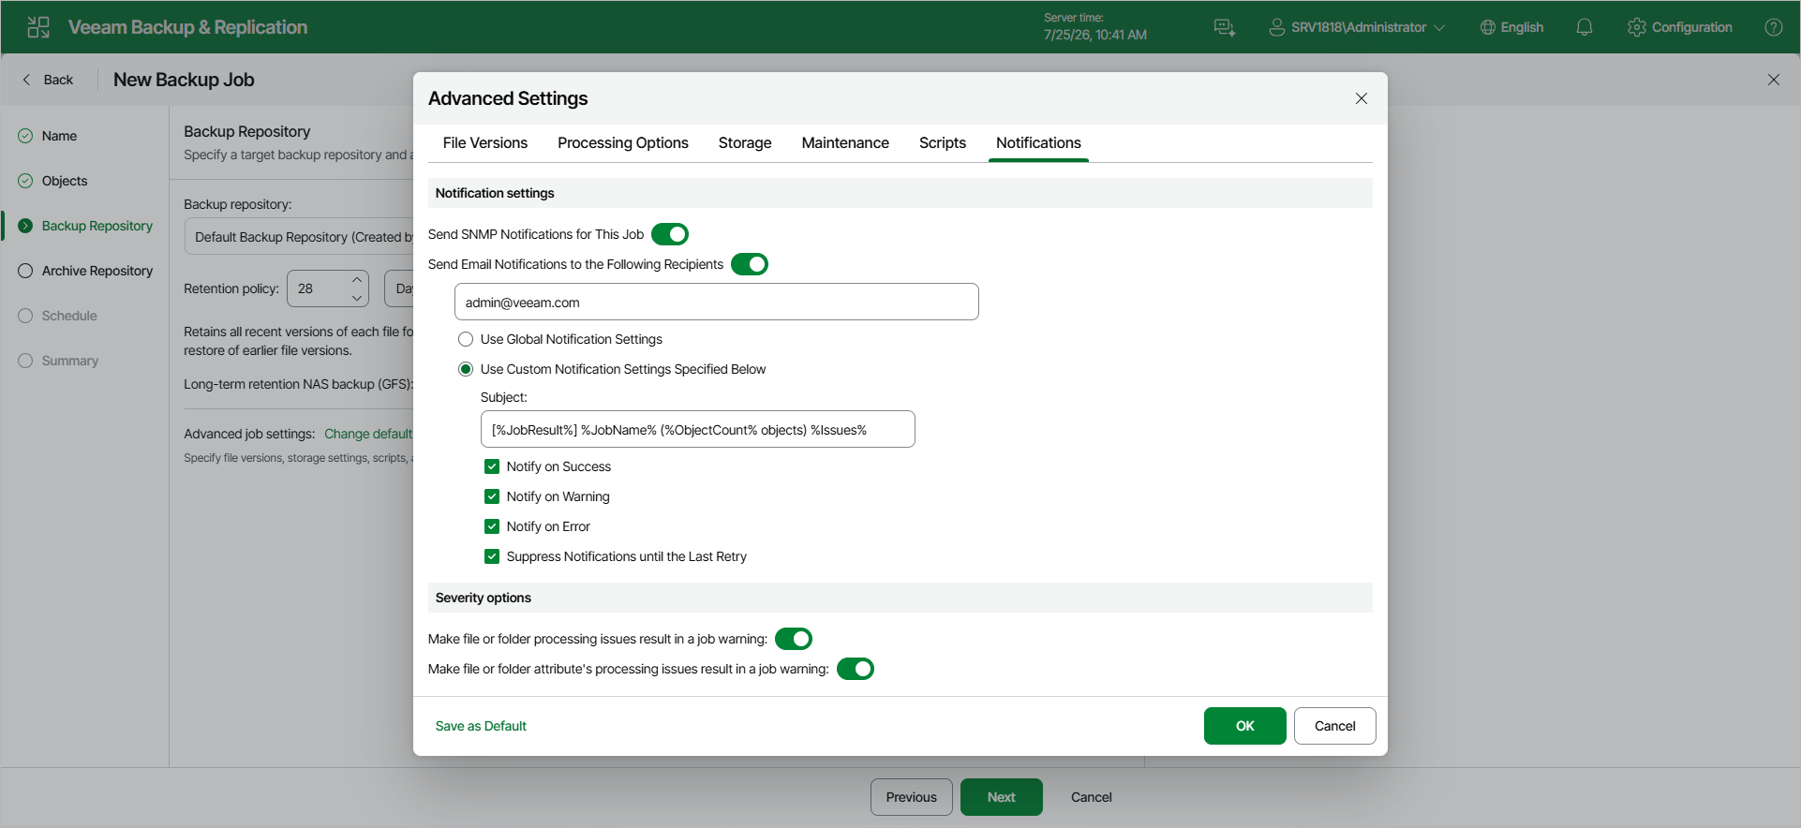
Task: Click the Save as Default link
Action: pos(481,726)
